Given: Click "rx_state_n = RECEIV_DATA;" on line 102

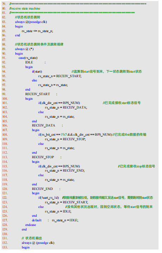Looking at the screenshot, I should [66, 107].
